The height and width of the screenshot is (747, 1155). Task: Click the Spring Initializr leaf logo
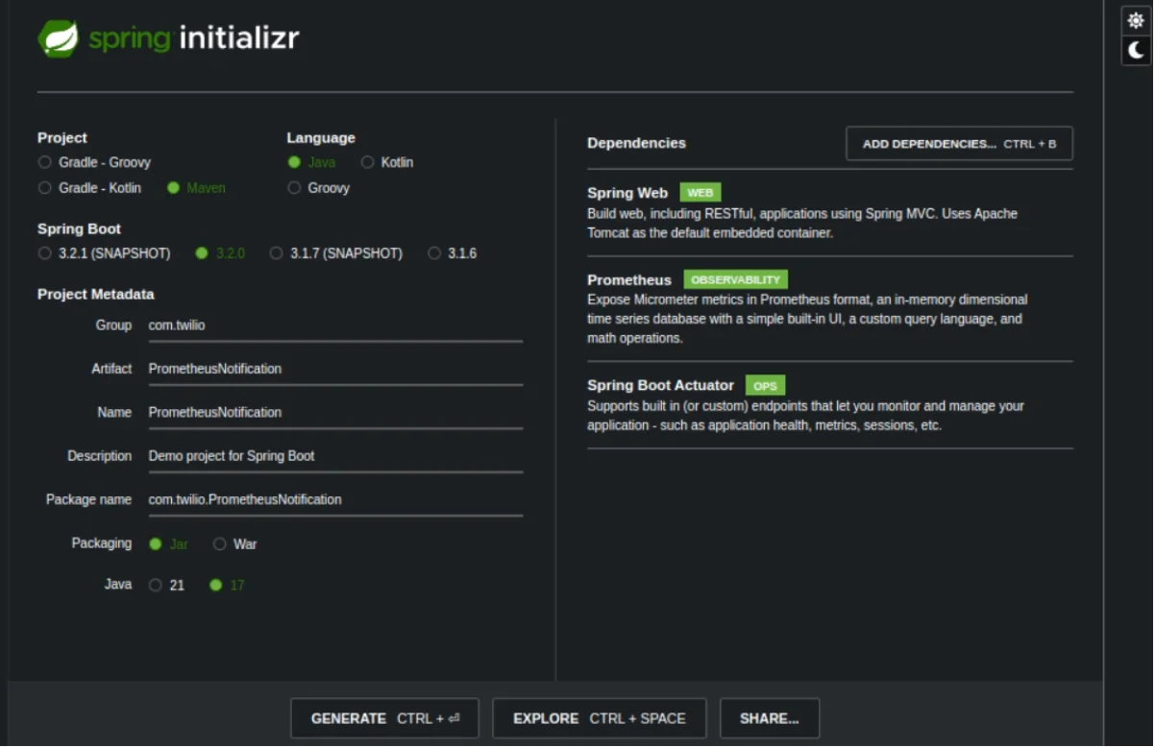[x=59, y=38]
